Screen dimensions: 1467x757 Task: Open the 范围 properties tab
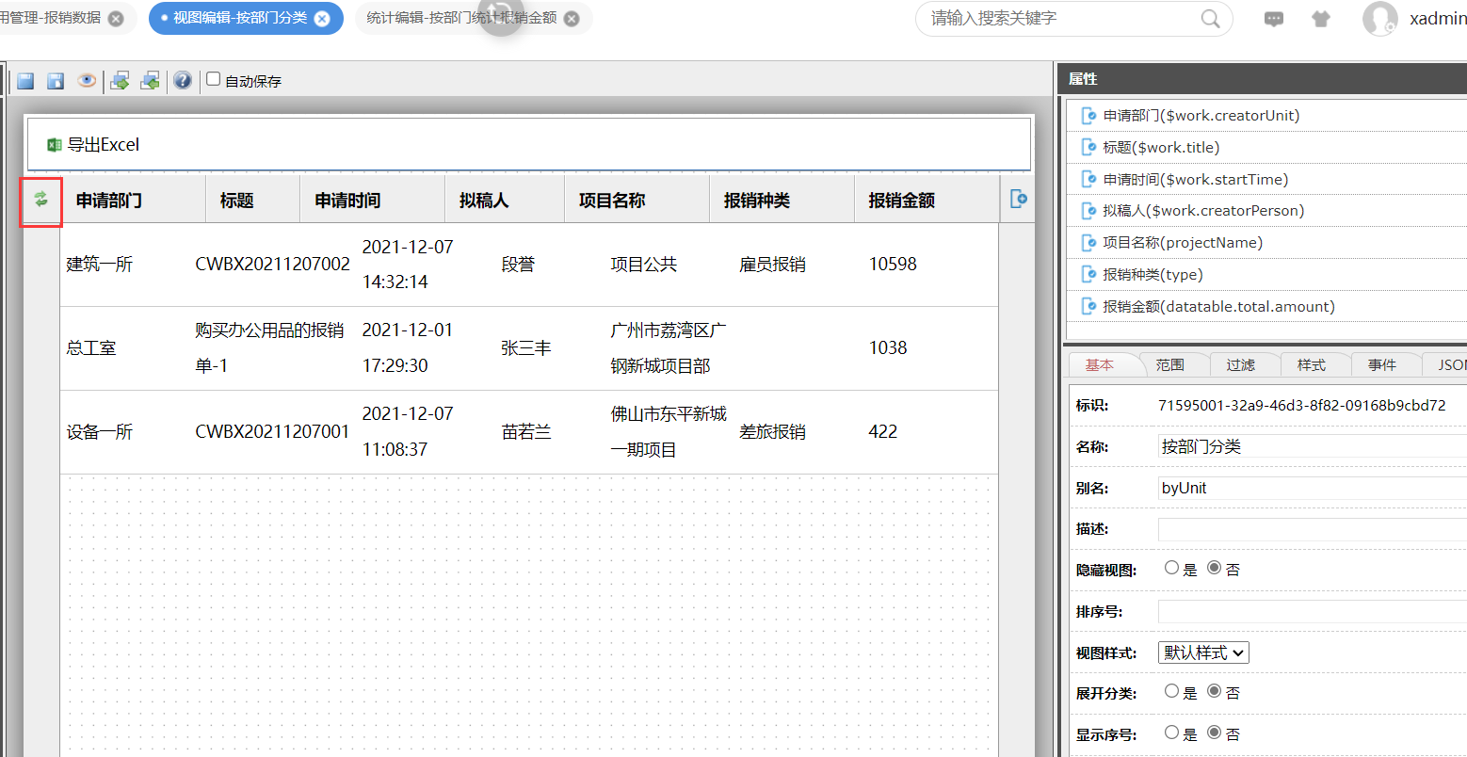coord(1170,364)
